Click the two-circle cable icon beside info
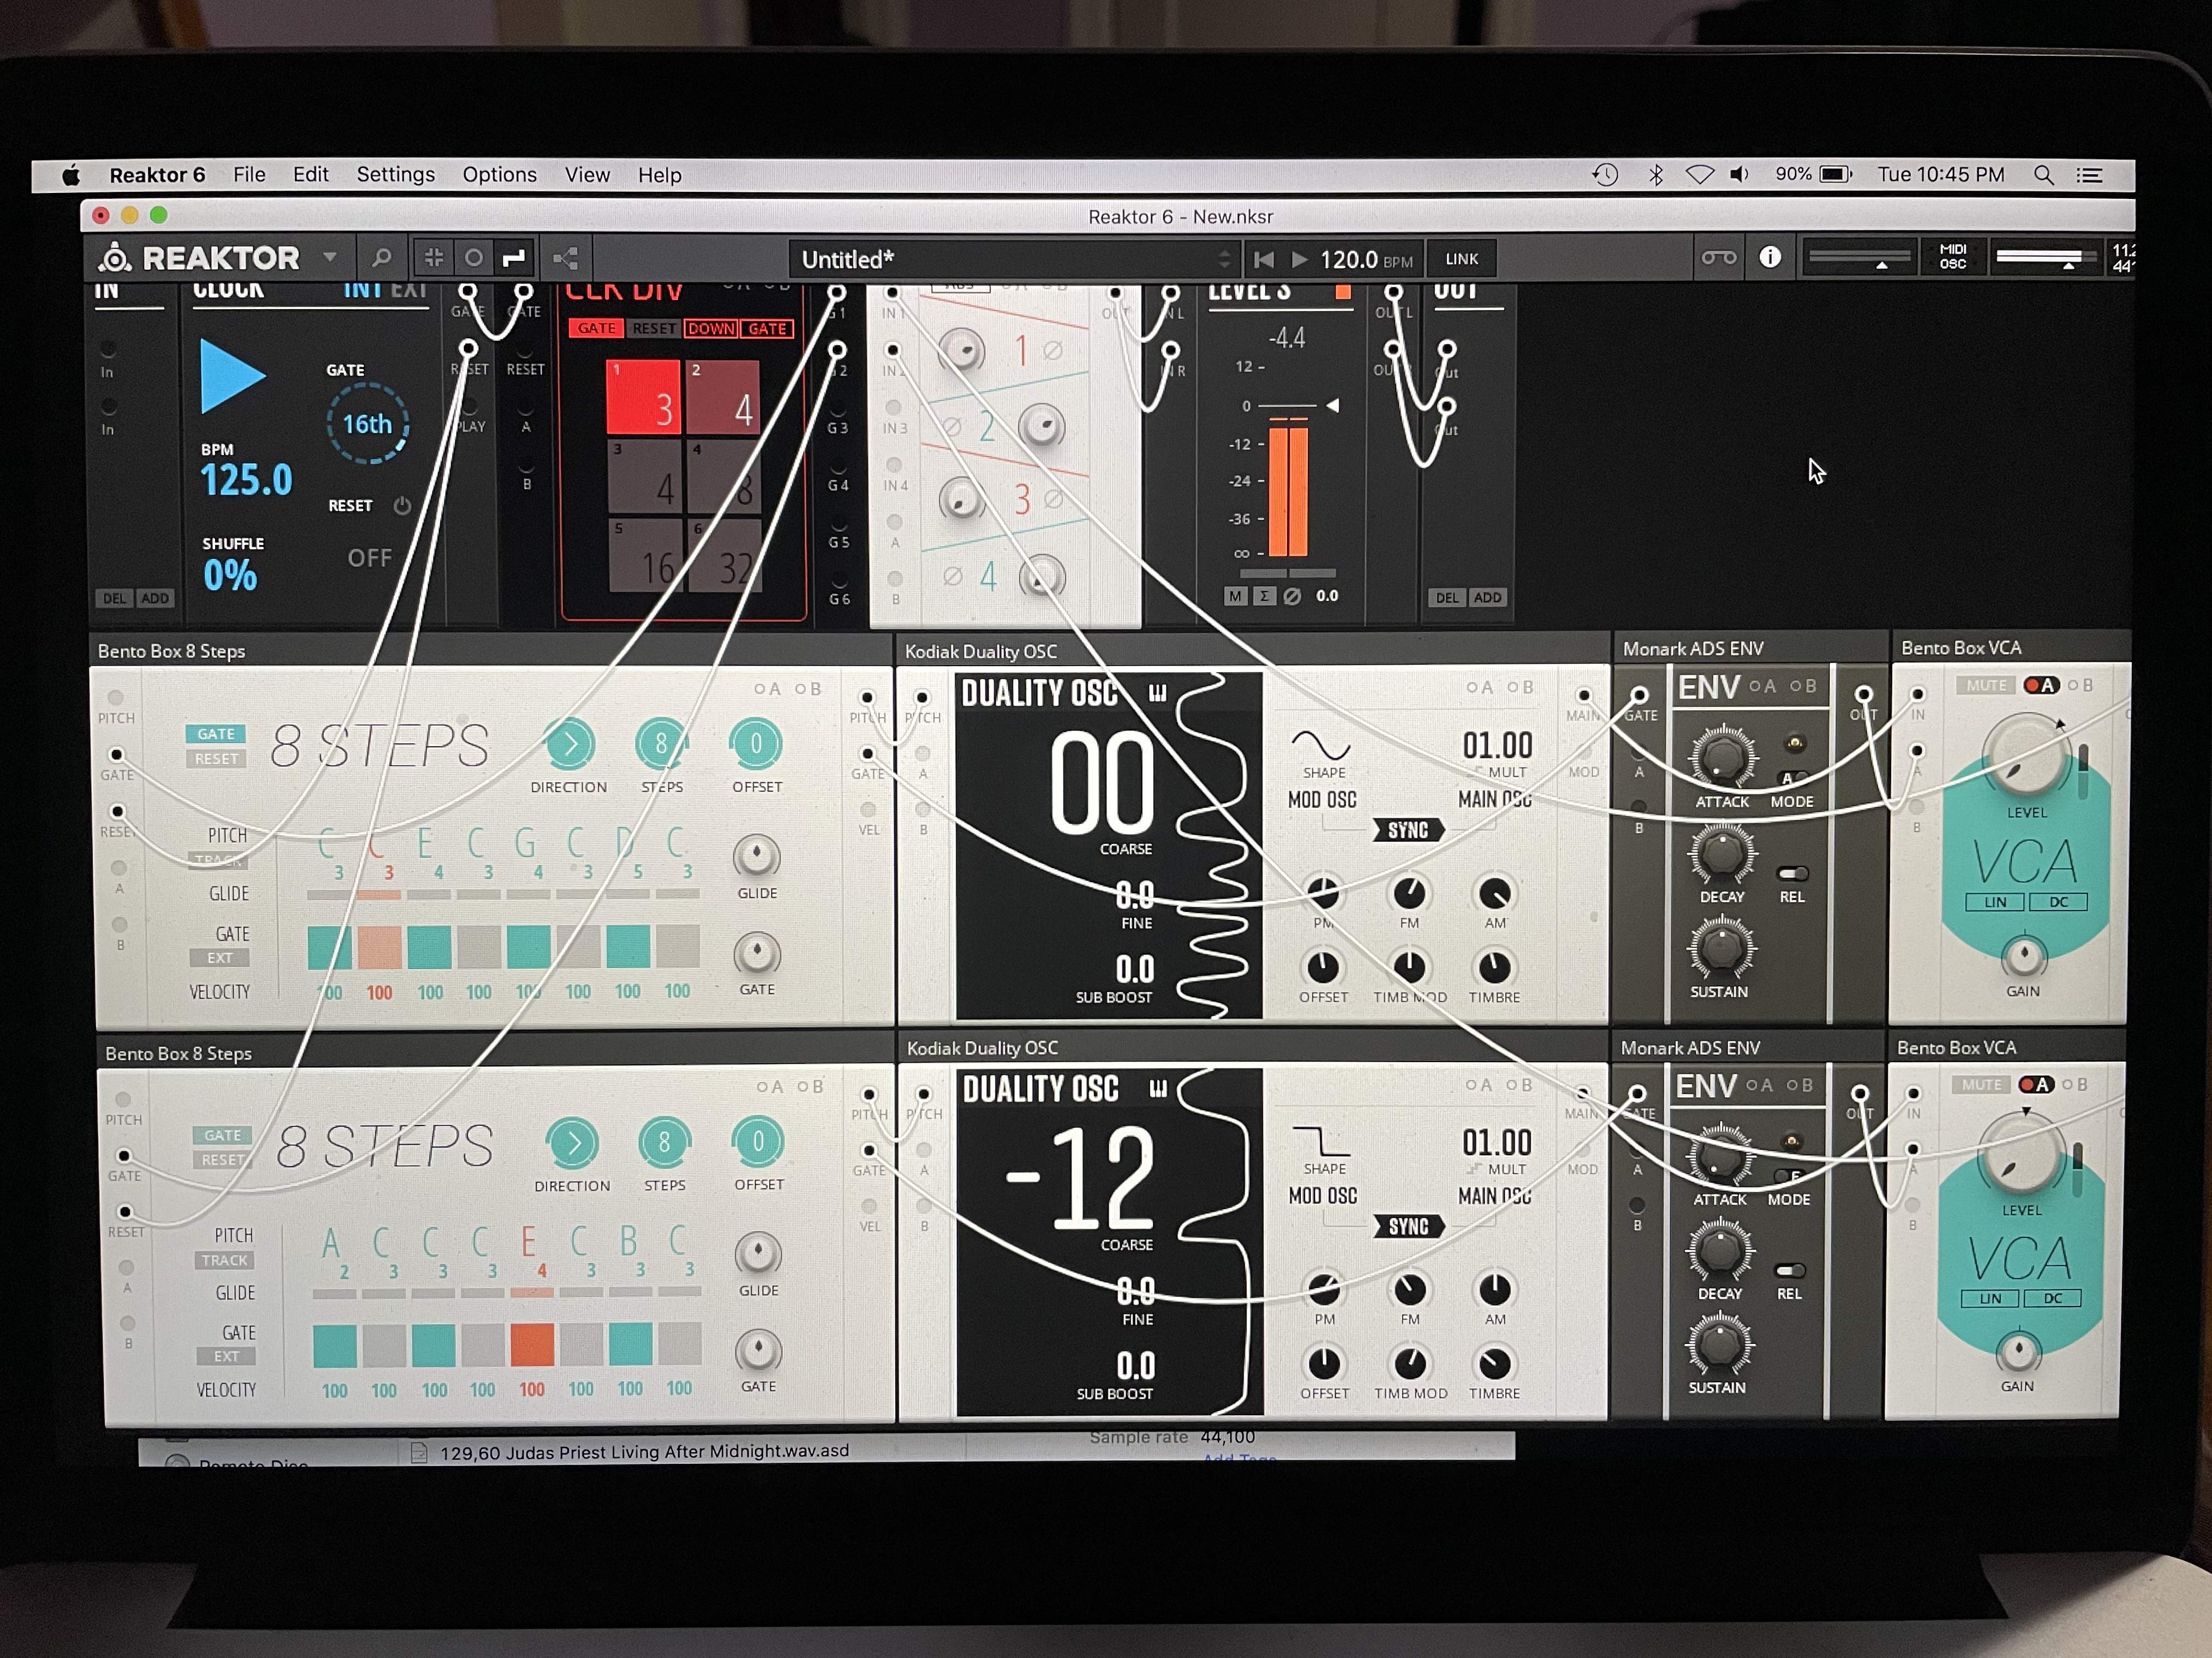This screenshot has height=1658, width=2212. pos(1719,258)
